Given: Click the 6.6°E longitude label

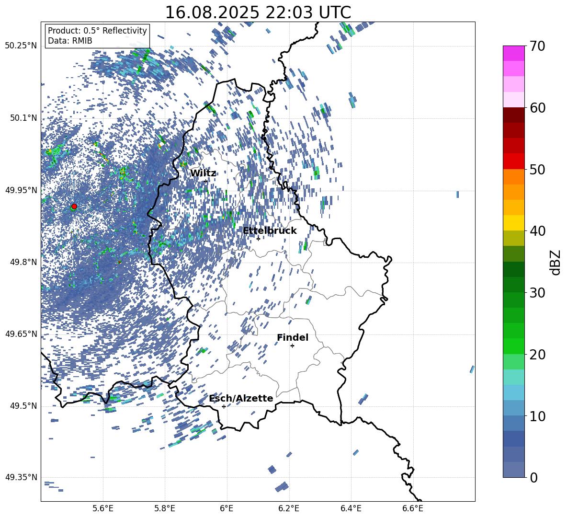Looking at the screenshot, I should 413,508.
